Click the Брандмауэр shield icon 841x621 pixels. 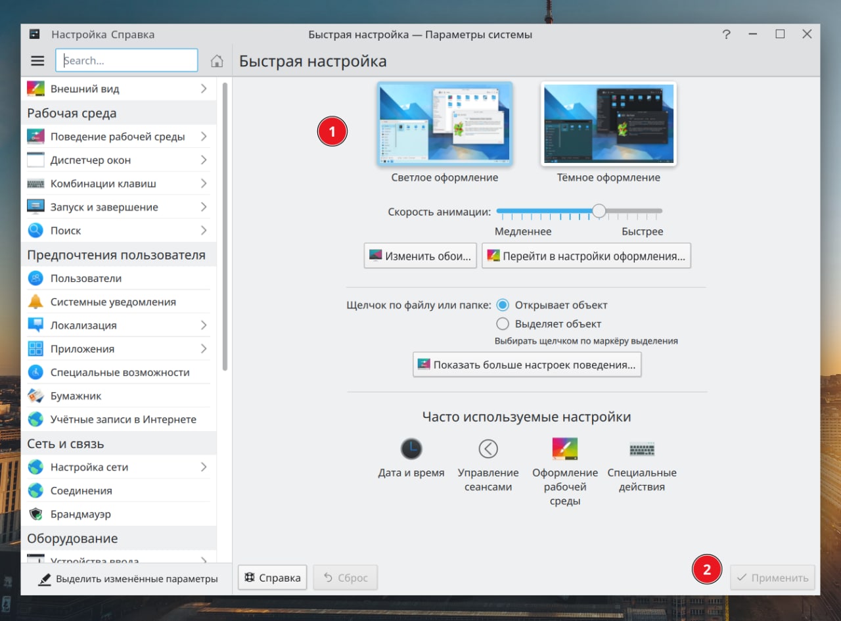pos(35,514)
